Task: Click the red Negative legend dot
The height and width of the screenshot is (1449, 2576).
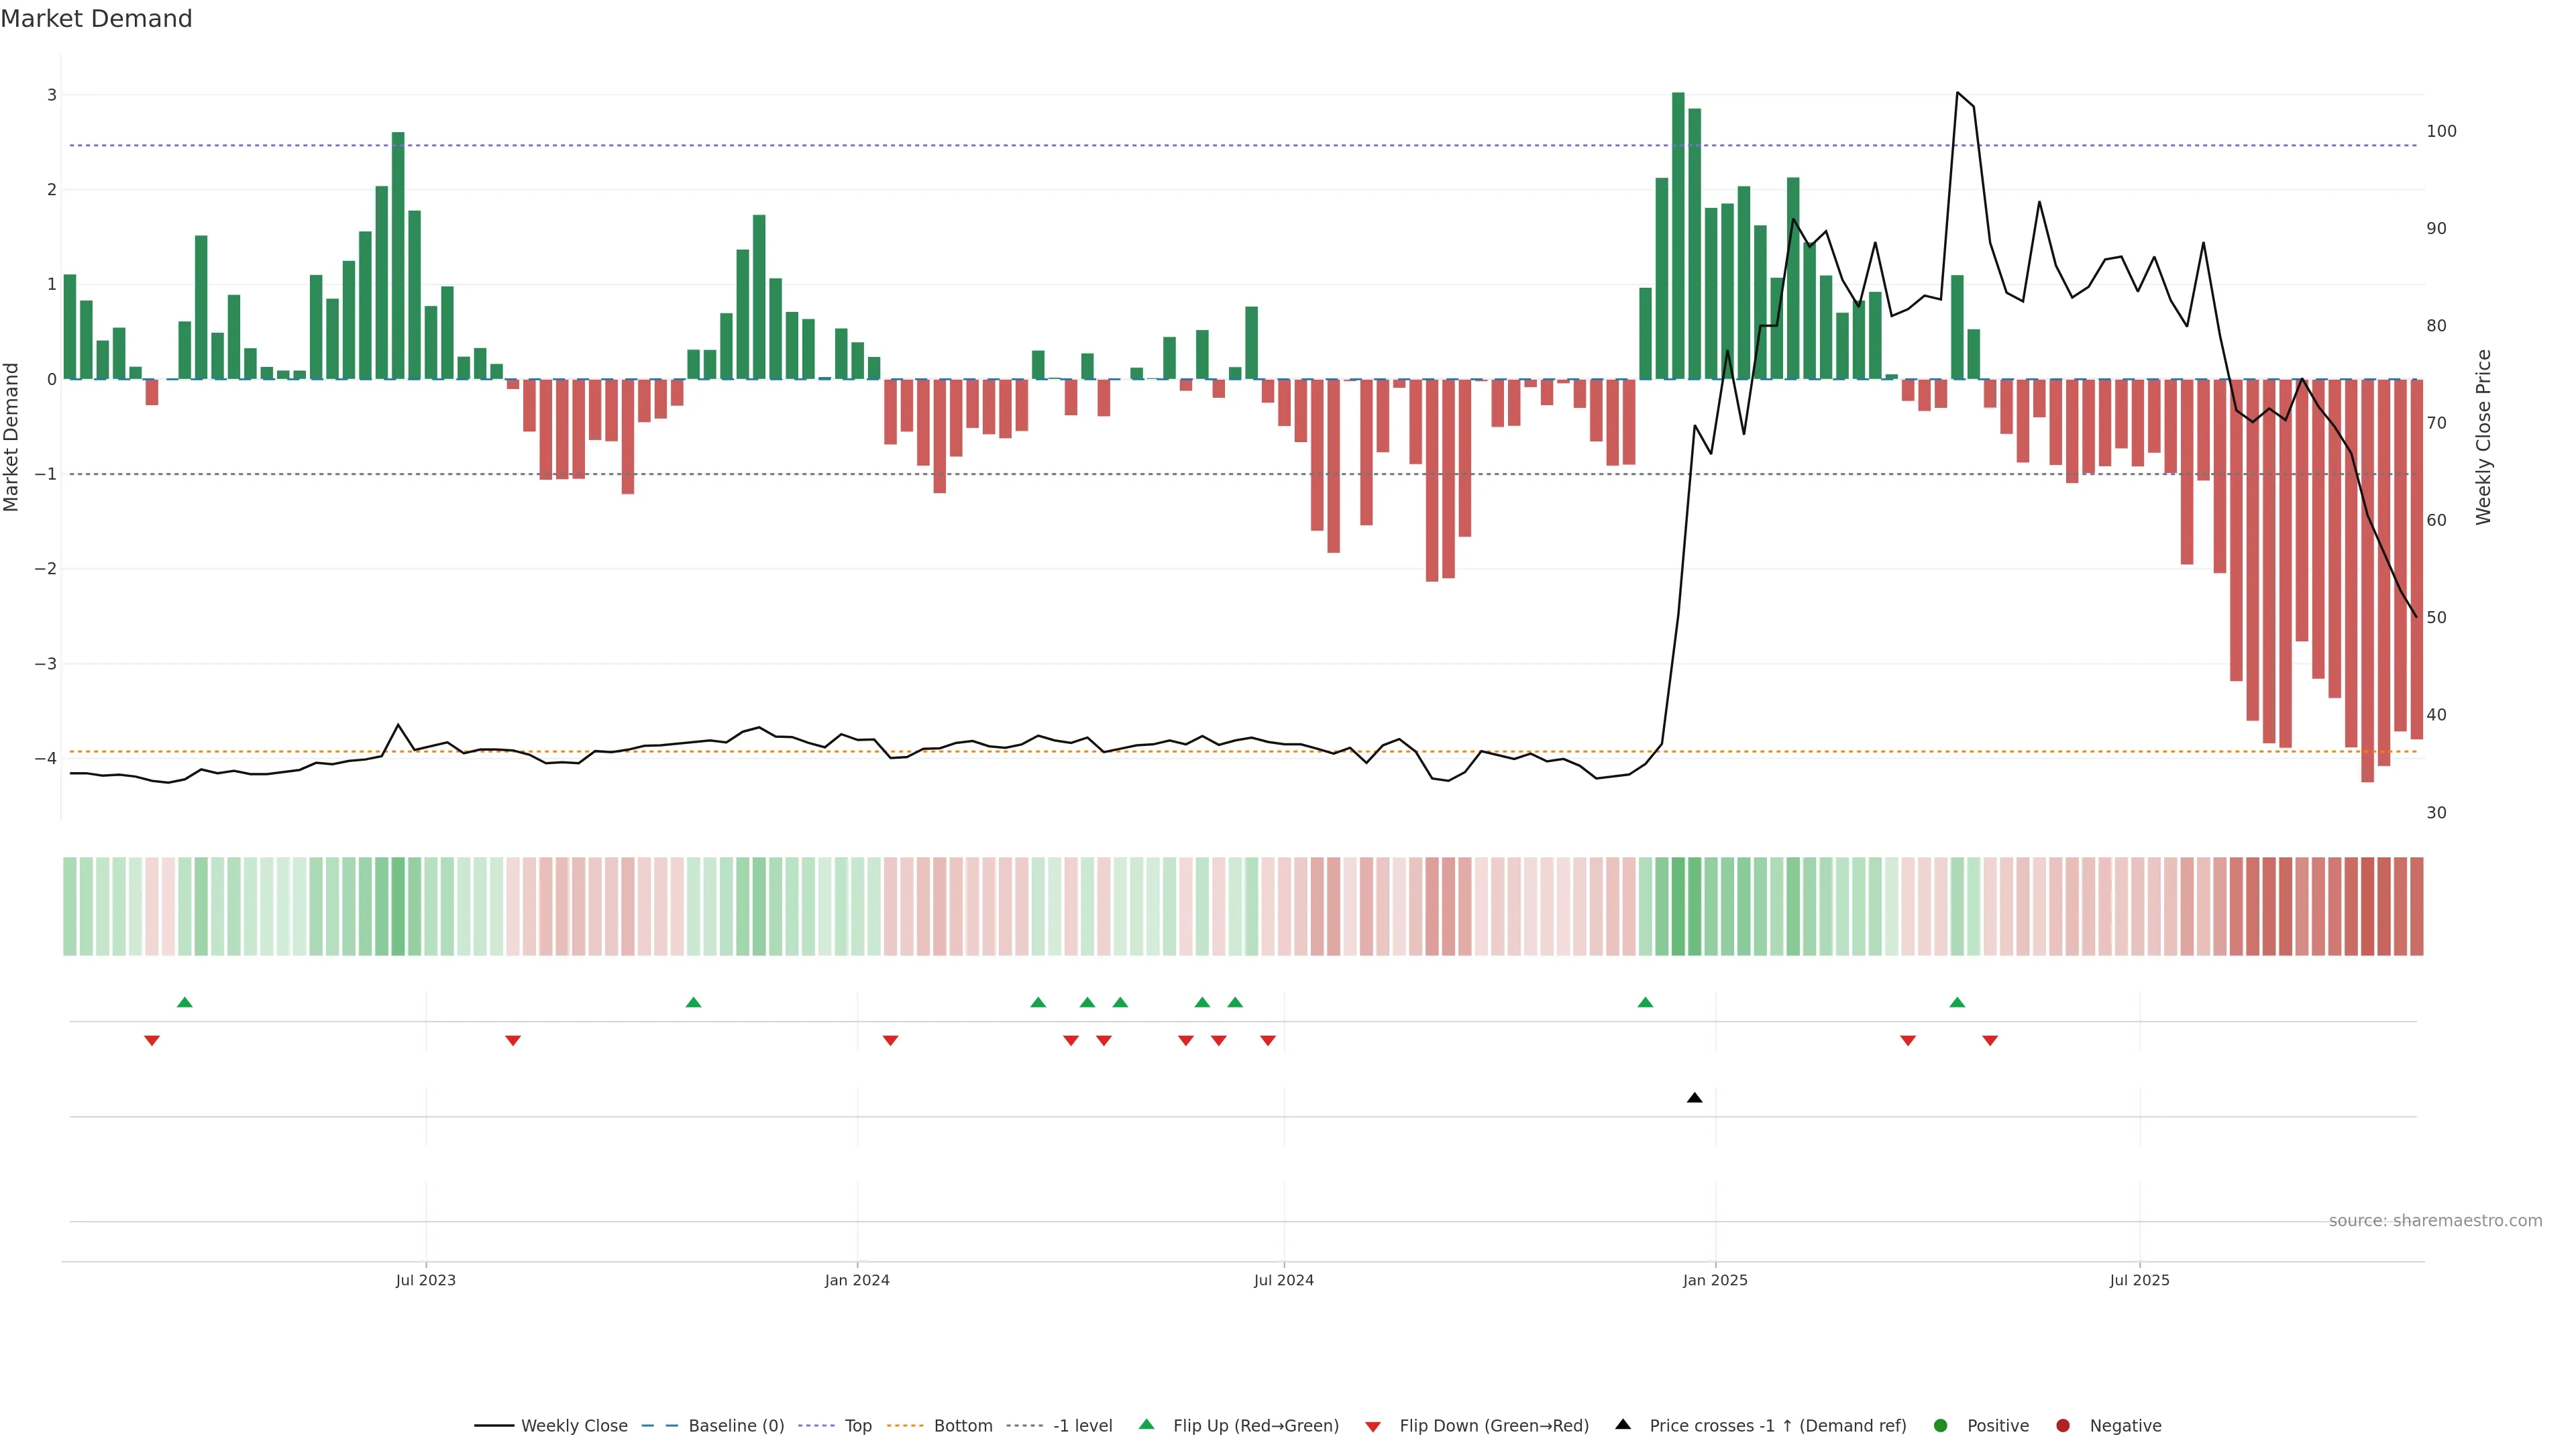Action: coord(2063,1426)
